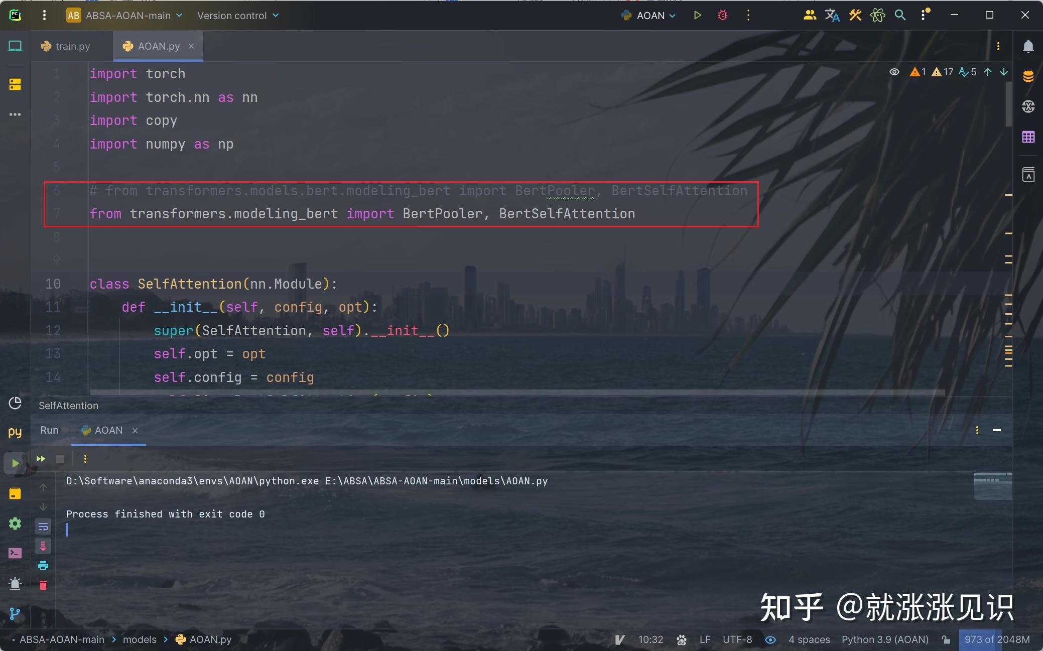Open the Terminal tool window
1043x651 pixels.
tap(15, 553)
